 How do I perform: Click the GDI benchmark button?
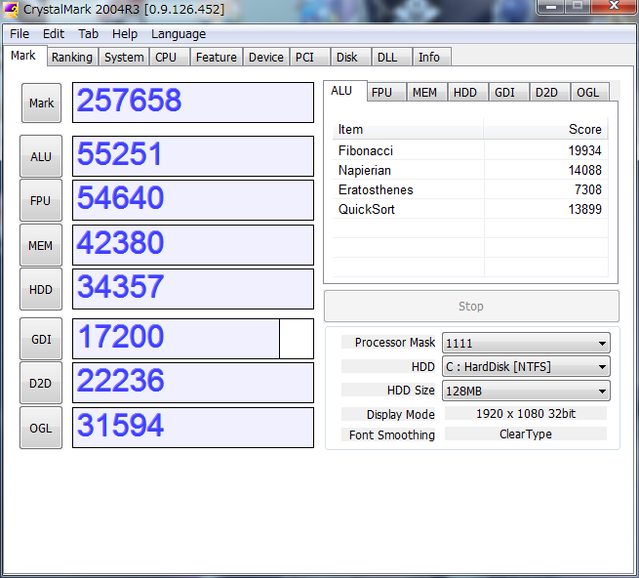pos(41,339)
